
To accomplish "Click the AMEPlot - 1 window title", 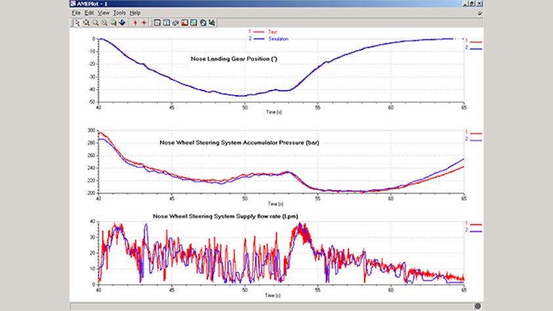I will 92,3.
